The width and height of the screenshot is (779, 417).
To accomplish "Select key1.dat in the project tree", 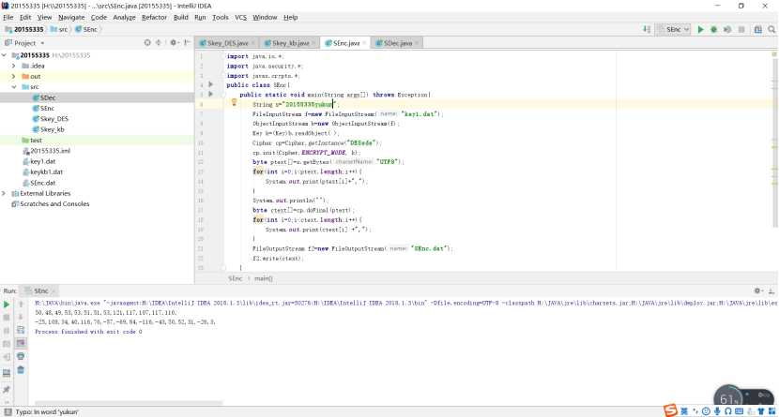I will pos(42,161).
